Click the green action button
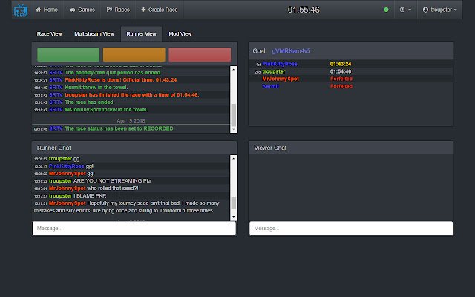 click(x=68, y=54)
